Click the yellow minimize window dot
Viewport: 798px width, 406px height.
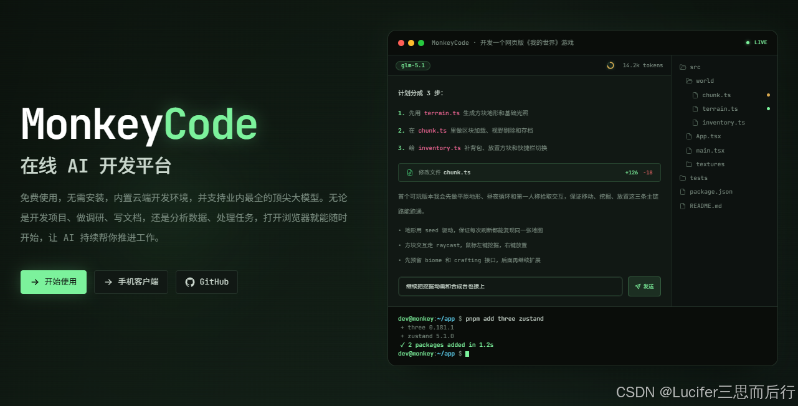411,43
